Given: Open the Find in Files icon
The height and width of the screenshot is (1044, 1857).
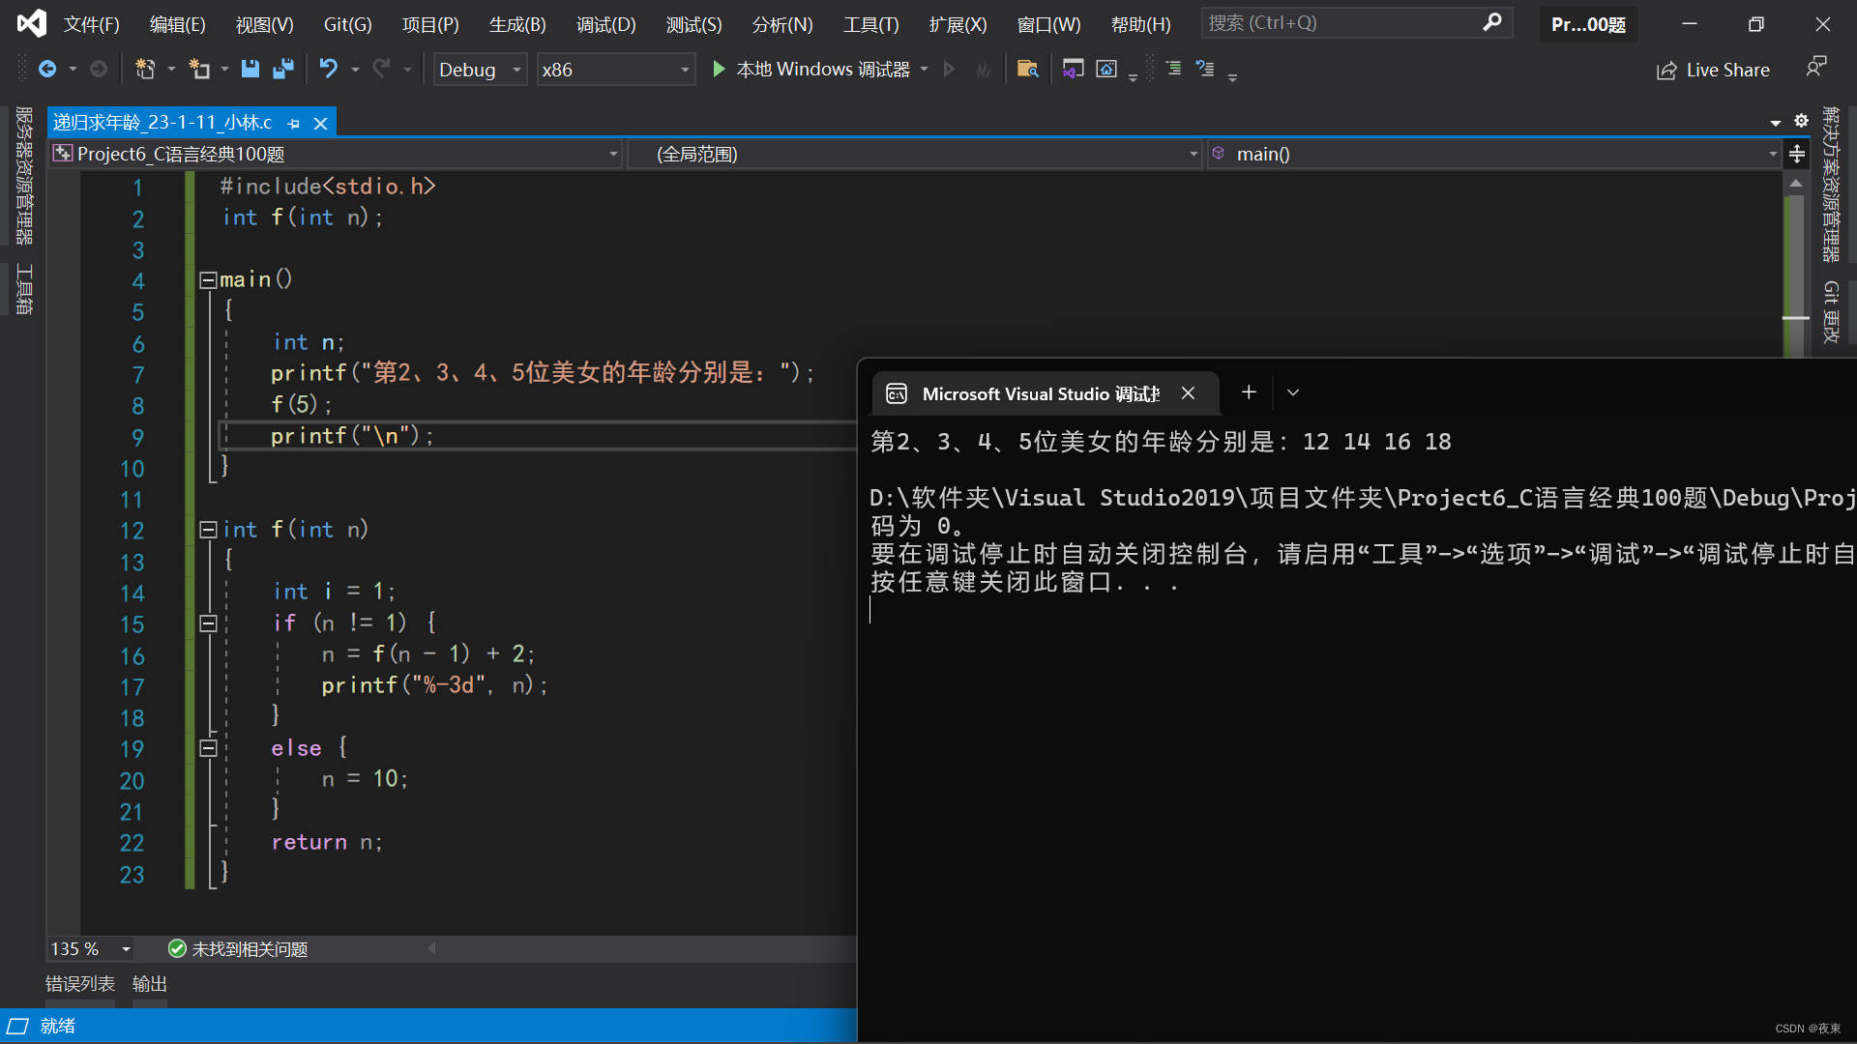Looking at the screenshot, I should (x=1027, y=69).
